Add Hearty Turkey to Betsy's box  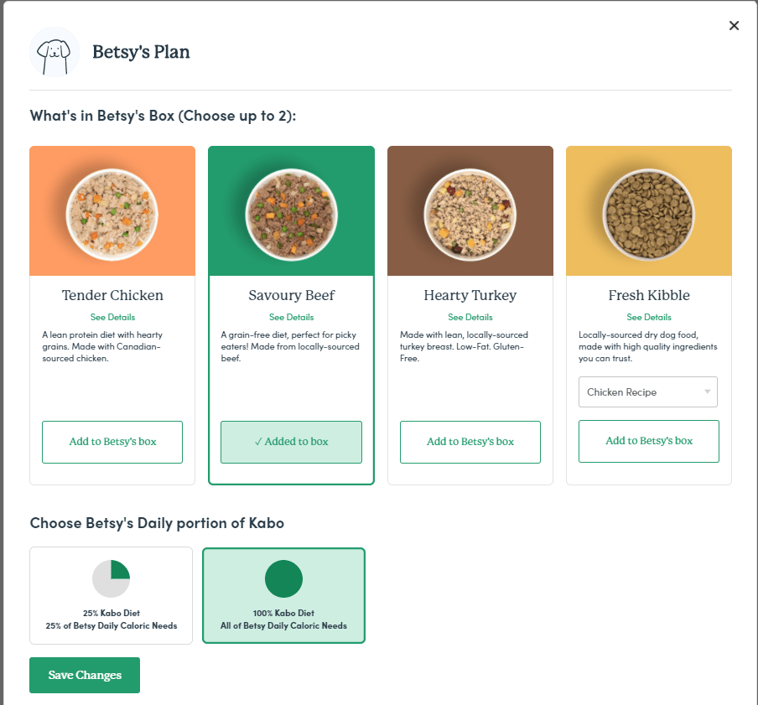pos(470,442)
